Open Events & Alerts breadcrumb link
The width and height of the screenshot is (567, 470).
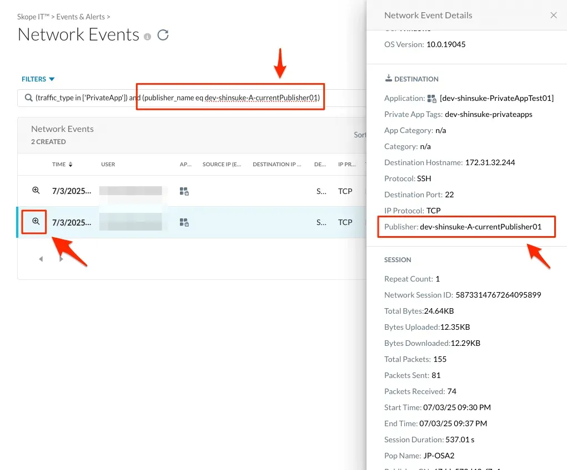pyautogui.click(x=81, y=17)
